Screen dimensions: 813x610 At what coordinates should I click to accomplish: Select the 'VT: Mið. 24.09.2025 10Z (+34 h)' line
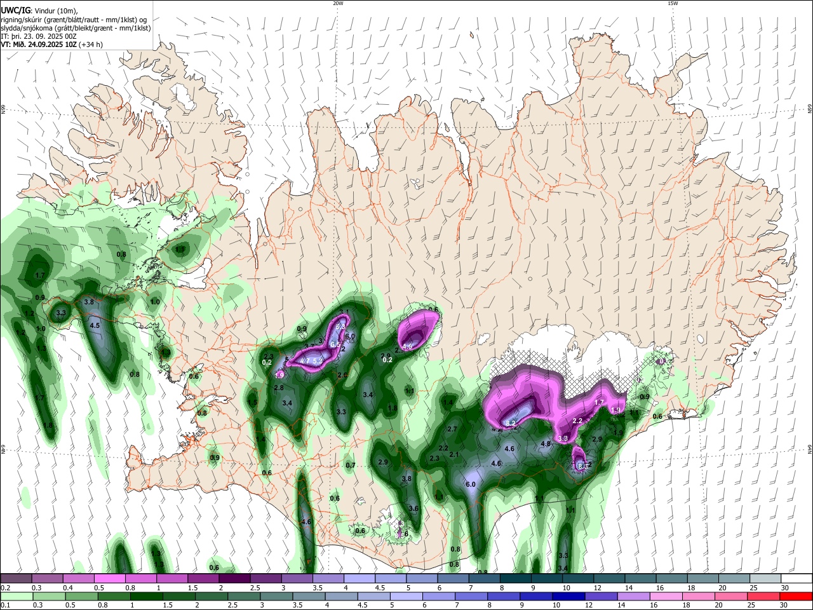52,44
